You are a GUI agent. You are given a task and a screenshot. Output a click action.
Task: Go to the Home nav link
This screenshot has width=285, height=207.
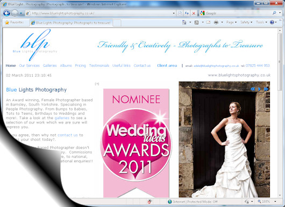pyautogui.click(x=11, y=66)
